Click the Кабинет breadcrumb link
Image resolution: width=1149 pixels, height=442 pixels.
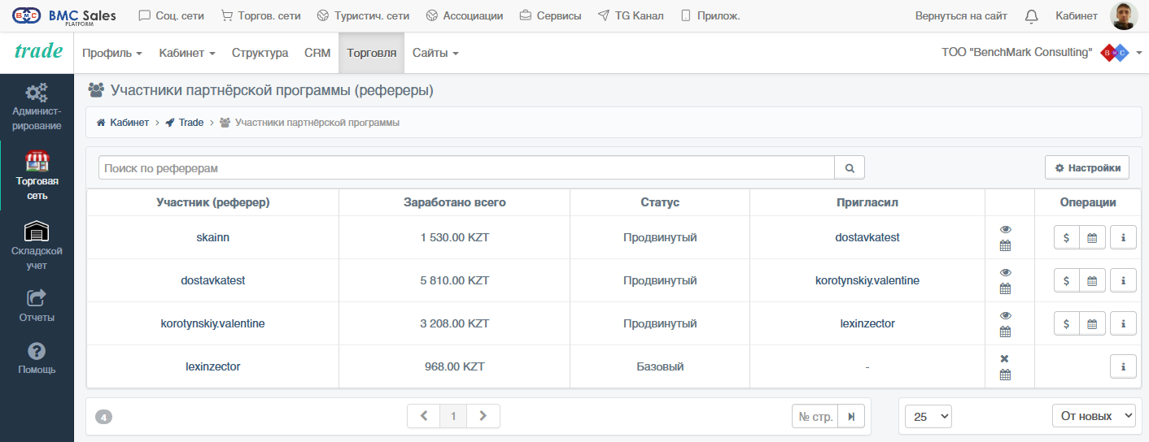click(x=123, y=123)
